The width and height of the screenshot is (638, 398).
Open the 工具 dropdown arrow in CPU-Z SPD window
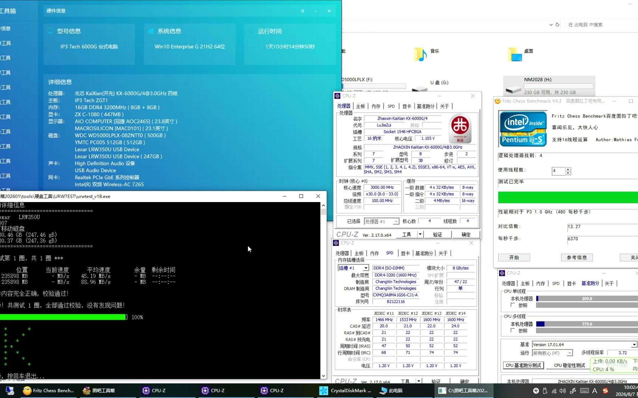point(419,381)
